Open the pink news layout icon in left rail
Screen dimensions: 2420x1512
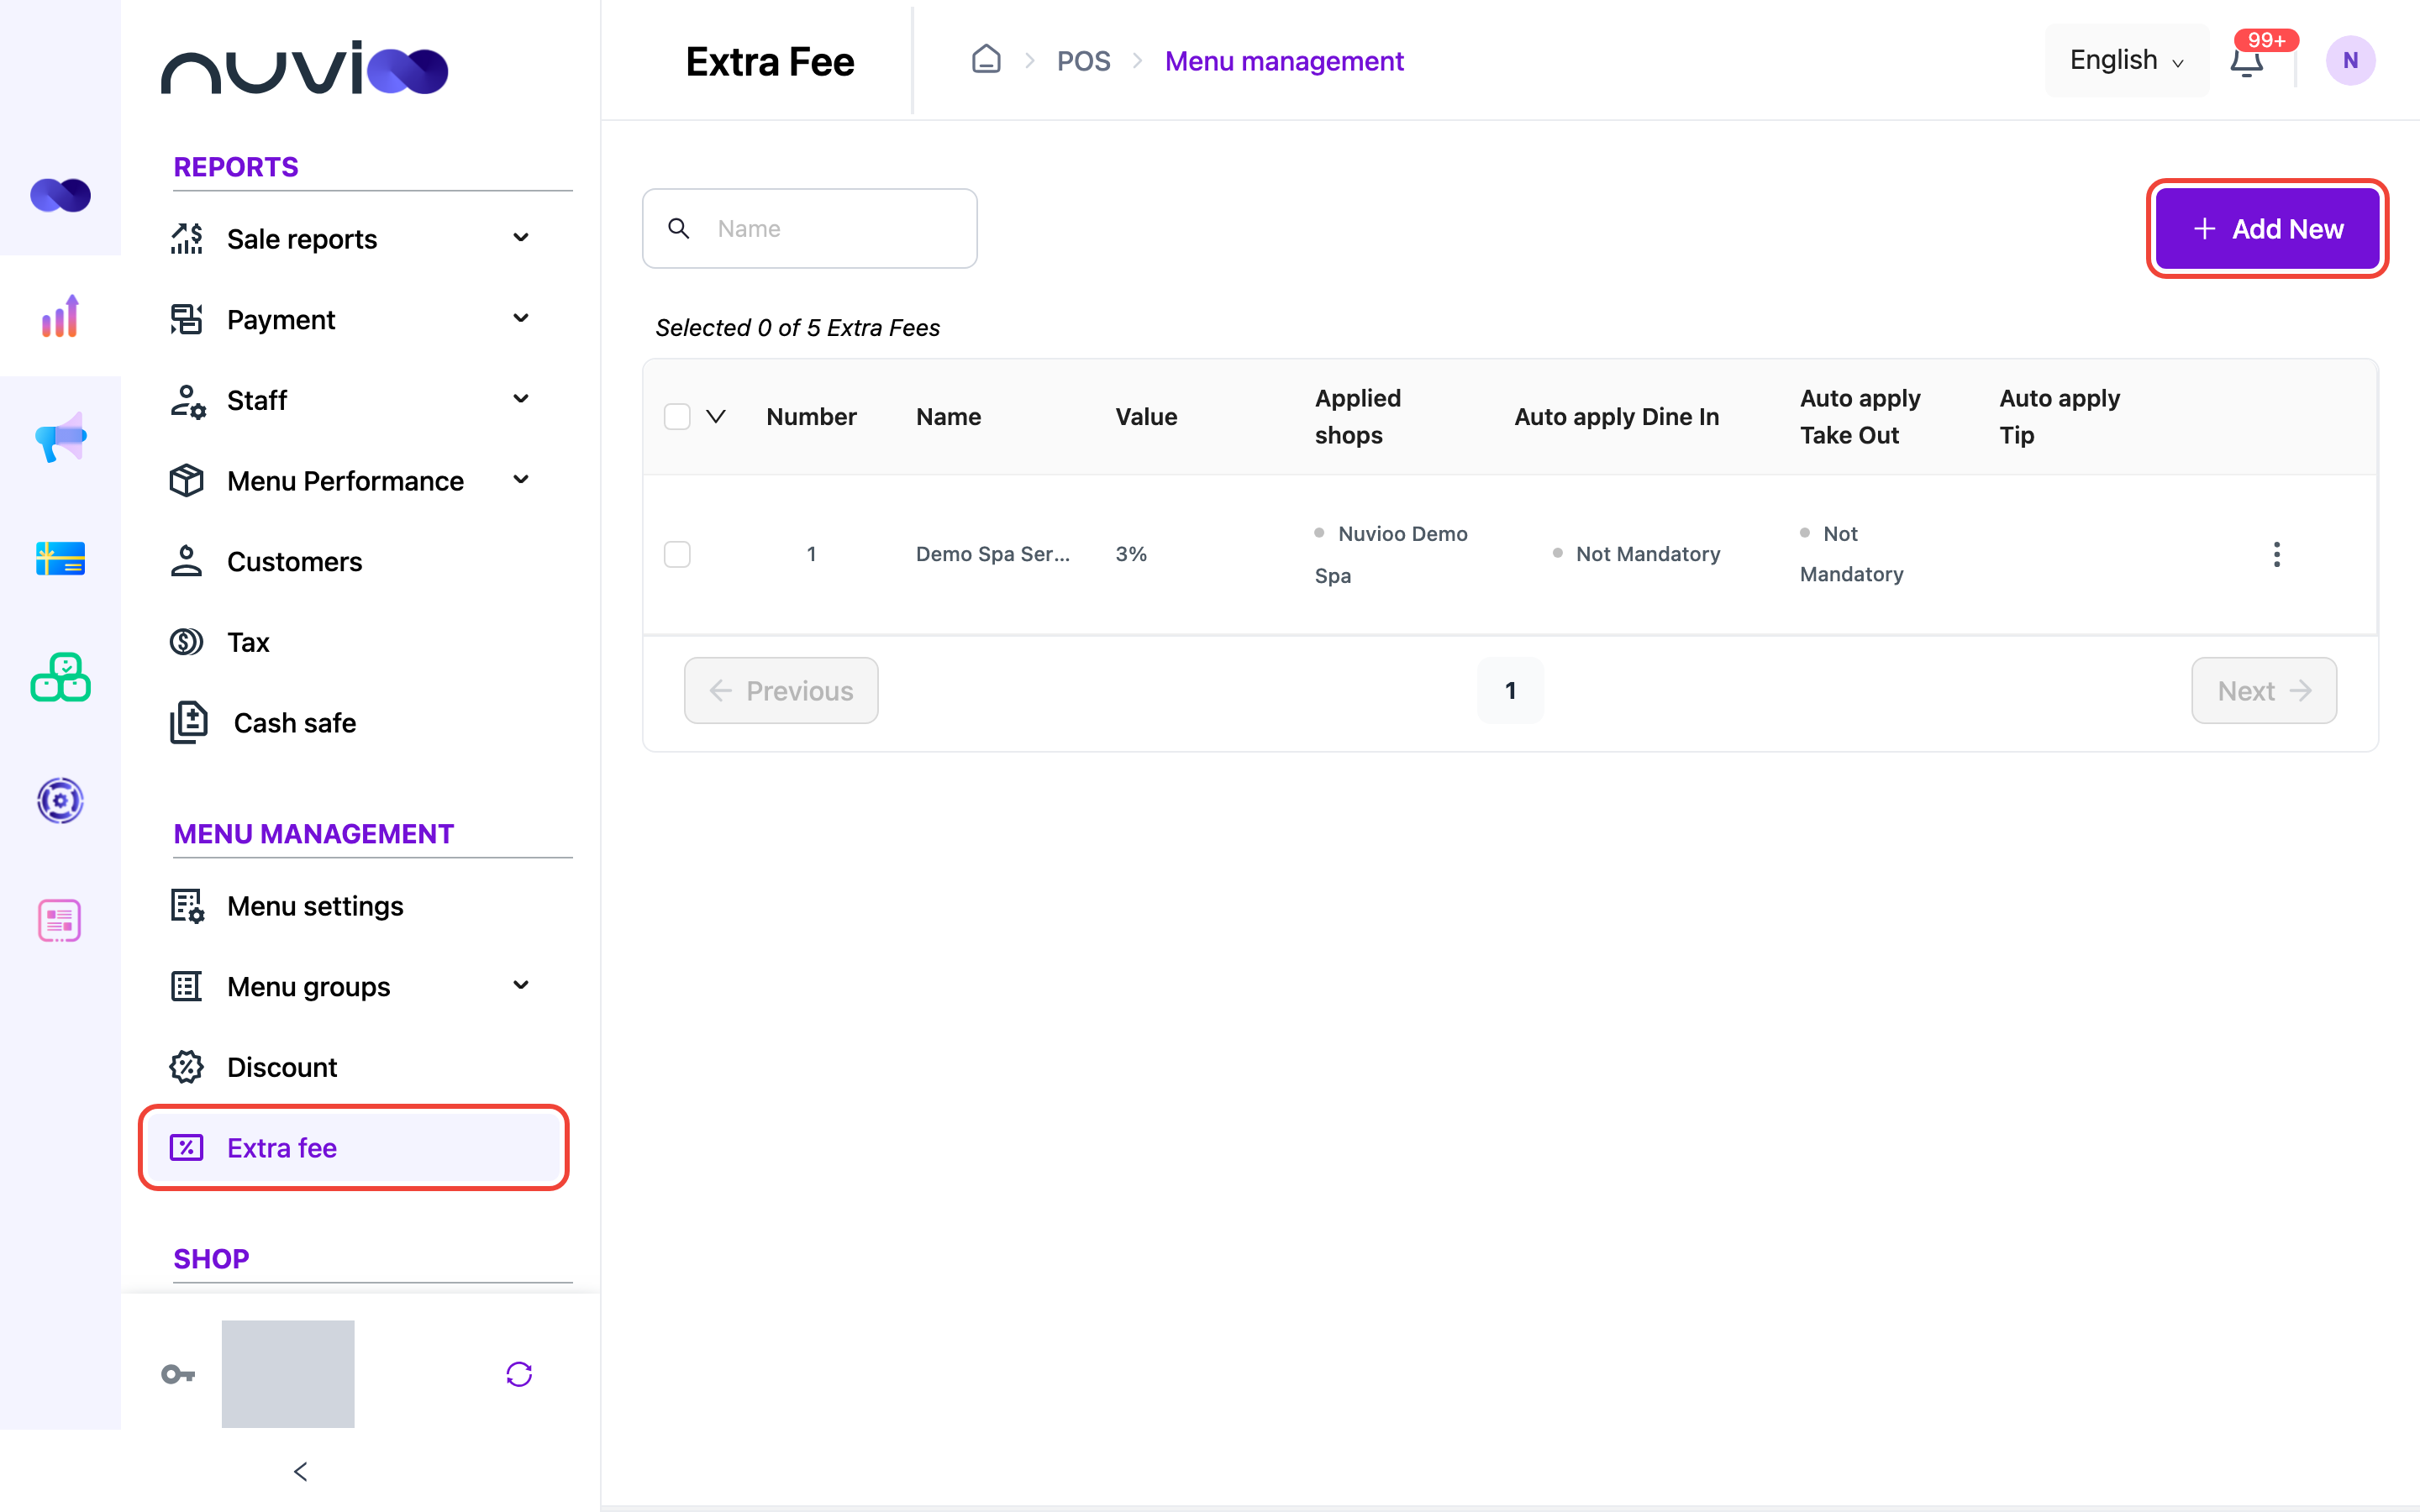coord(60,920)
